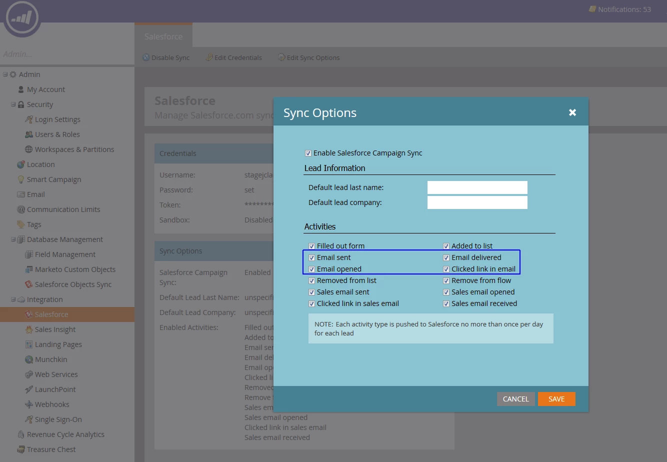Toggle the Sales email received checkbox
667x462 pixels.
click(446, 304)
